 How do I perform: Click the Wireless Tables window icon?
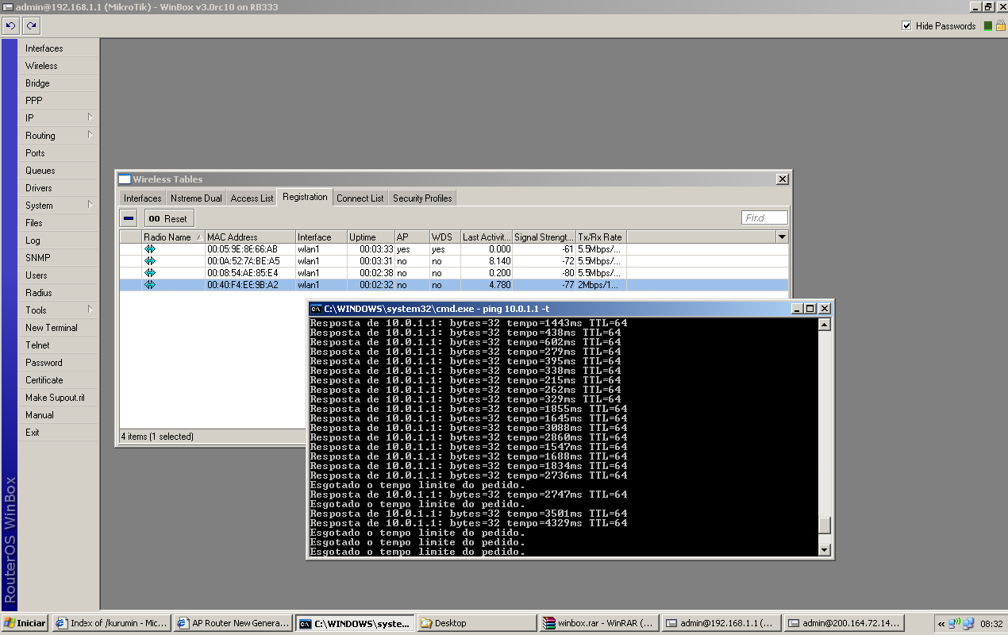click(x=125, y=179)
